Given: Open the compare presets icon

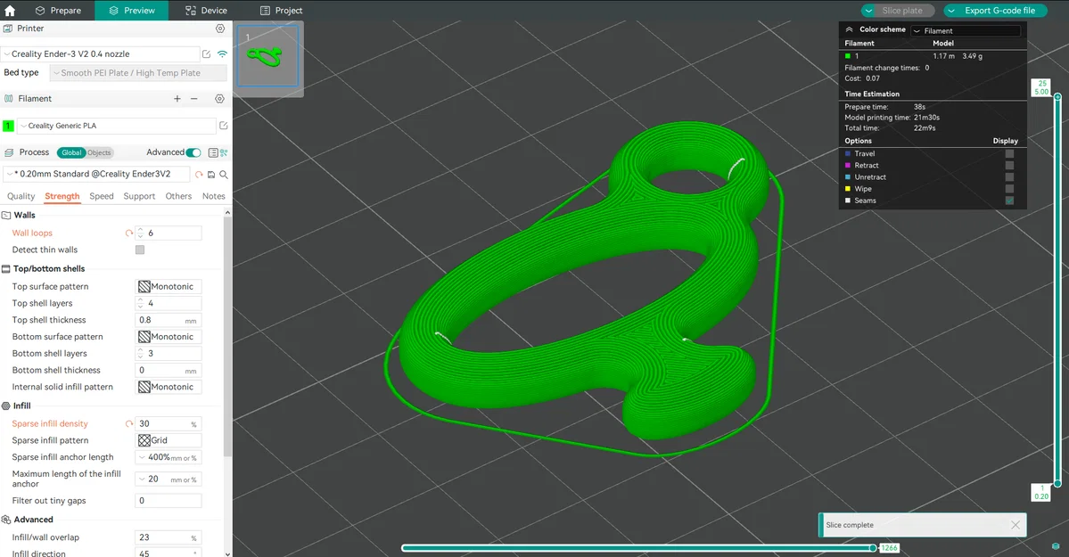Looking at the screenshot, I should [x=224, y=152].
